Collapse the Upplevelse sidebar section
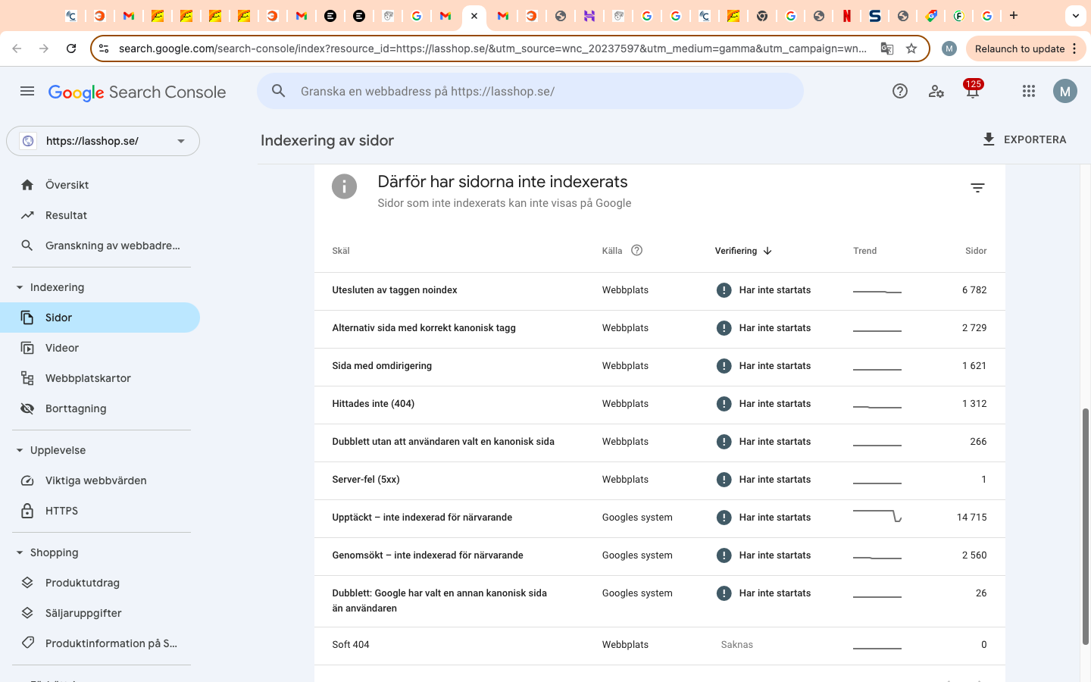This screenshot has height=682, width=1091. pyautogui.click(x=20, y=450)
